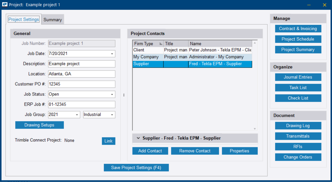Link a Trimble Connect project
Image resolution: width=332 pixels, height=182 pixels.
pos(108,141)
